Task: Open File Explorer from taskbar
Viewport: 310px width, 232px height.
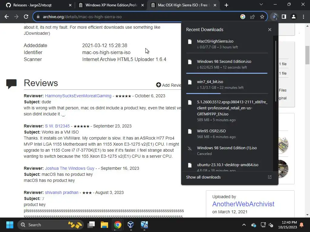Action: coord(104,225)
